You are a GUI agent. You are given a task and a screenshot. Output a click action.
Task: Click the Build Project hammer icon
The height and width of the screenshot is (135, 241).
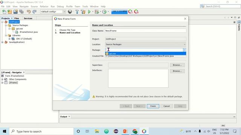tap(77, 12)
